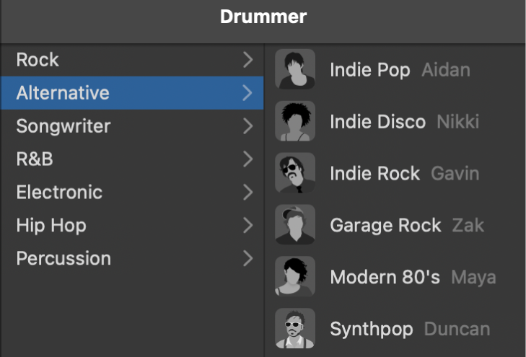Pick the Synthpop style text
Image resolution: width=526 pixels, height=357 pixels.
coord(371,330)
